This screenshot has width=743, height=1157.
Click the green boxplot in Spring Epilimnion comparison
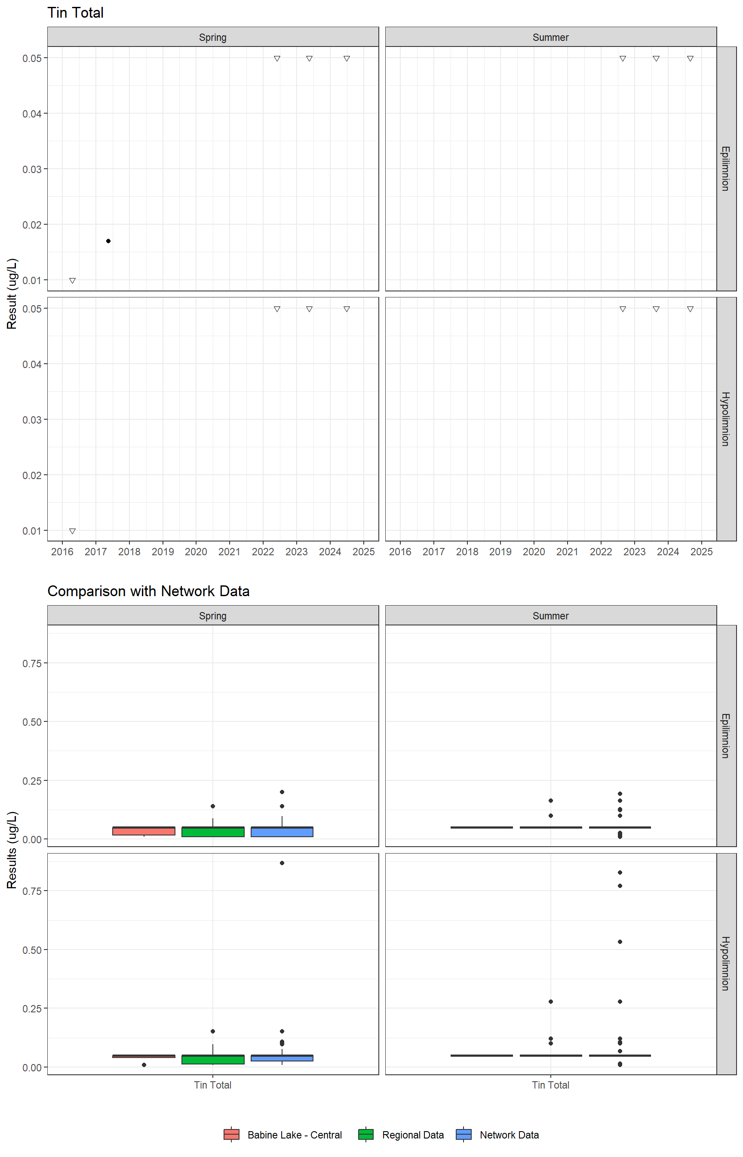click(213, 832)
